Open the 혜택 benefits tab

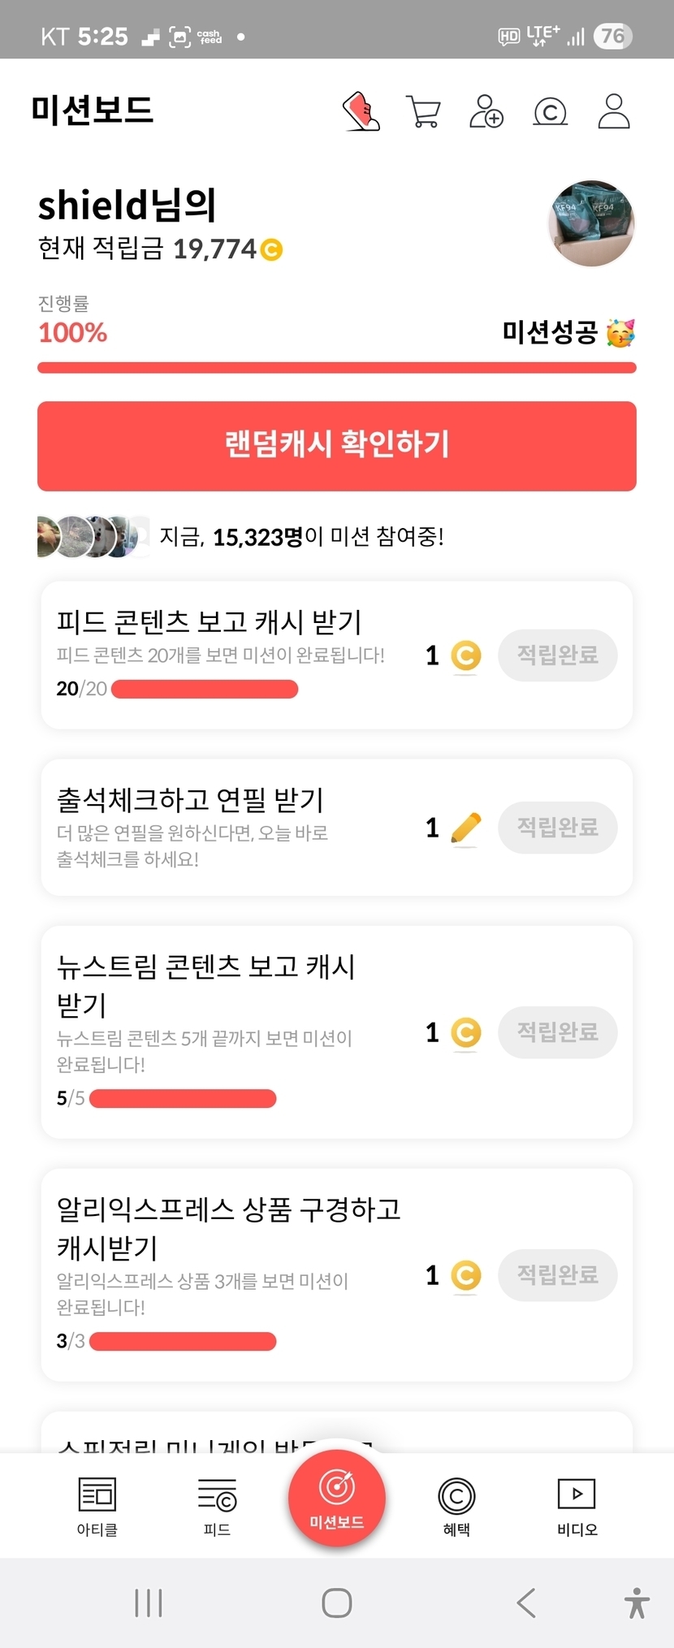[456, 1506]
